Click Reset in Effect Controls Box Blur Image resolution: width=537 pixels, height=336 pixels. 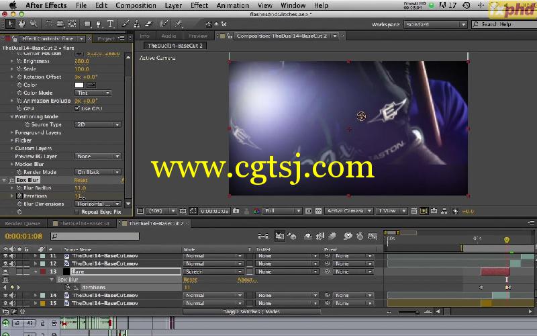coord(81,180)
